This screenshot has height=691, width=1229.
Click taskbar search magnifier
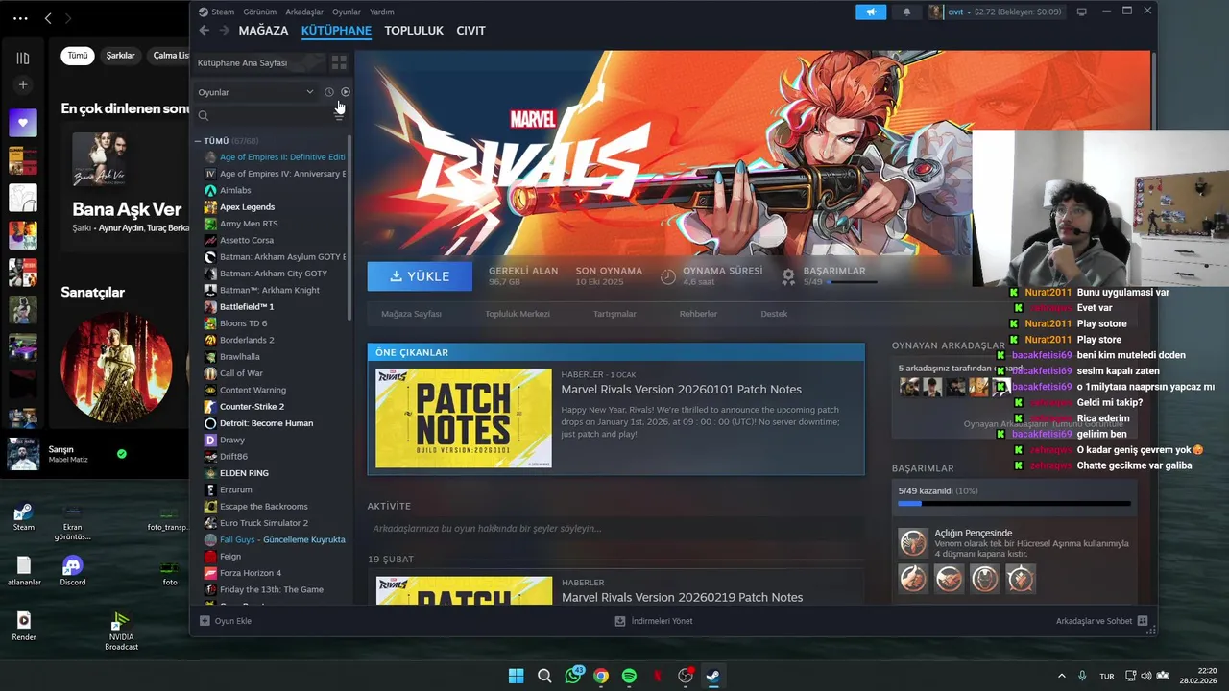click(544, 676)
